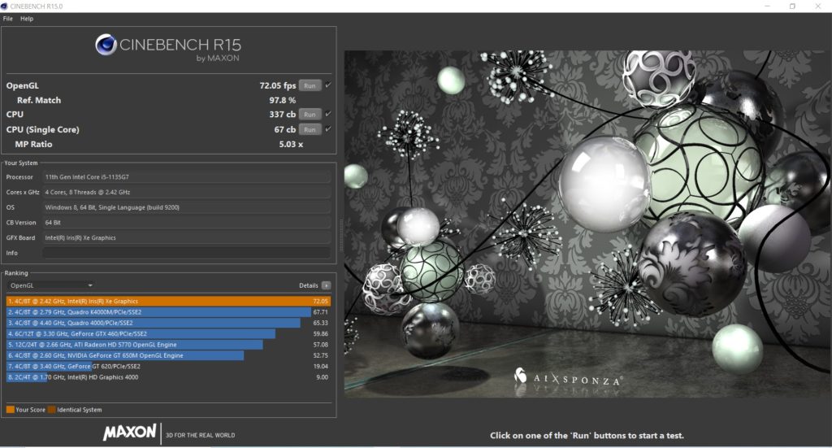The height and width of the screenshot is (448, 832).
Task: Select ranking row 2 Quadro K4000M
Action: click(x=168, y=312)
